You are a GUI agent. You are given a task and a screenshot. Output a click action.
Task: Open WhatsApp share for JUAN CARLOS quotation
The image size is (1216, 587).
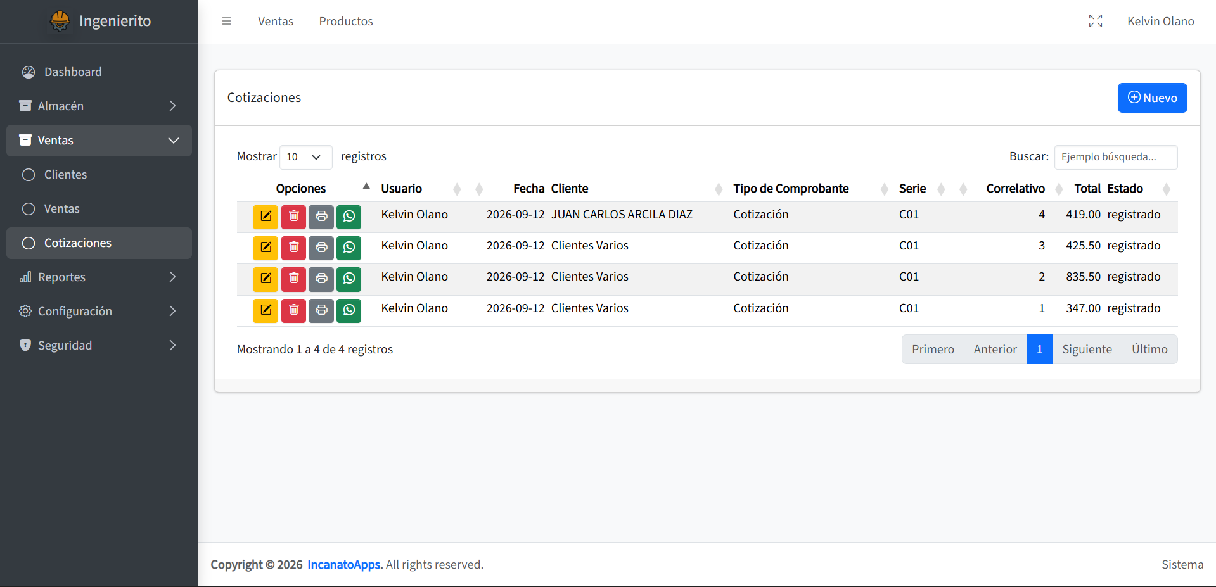349,217
